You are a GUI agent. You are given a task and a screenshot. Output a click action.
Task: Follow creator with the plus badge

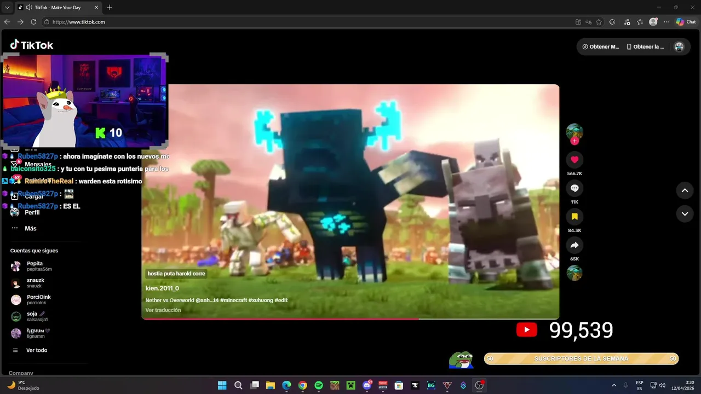pos(574,141)
